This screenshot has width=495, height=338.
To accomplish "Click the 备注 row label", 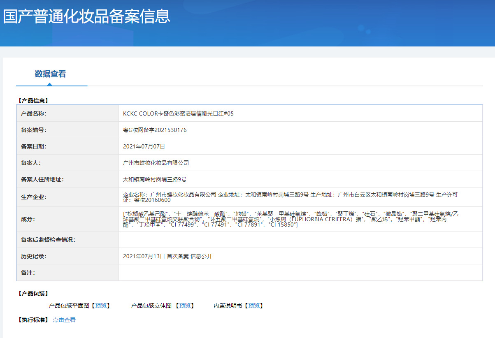I will tap(28, 273).
